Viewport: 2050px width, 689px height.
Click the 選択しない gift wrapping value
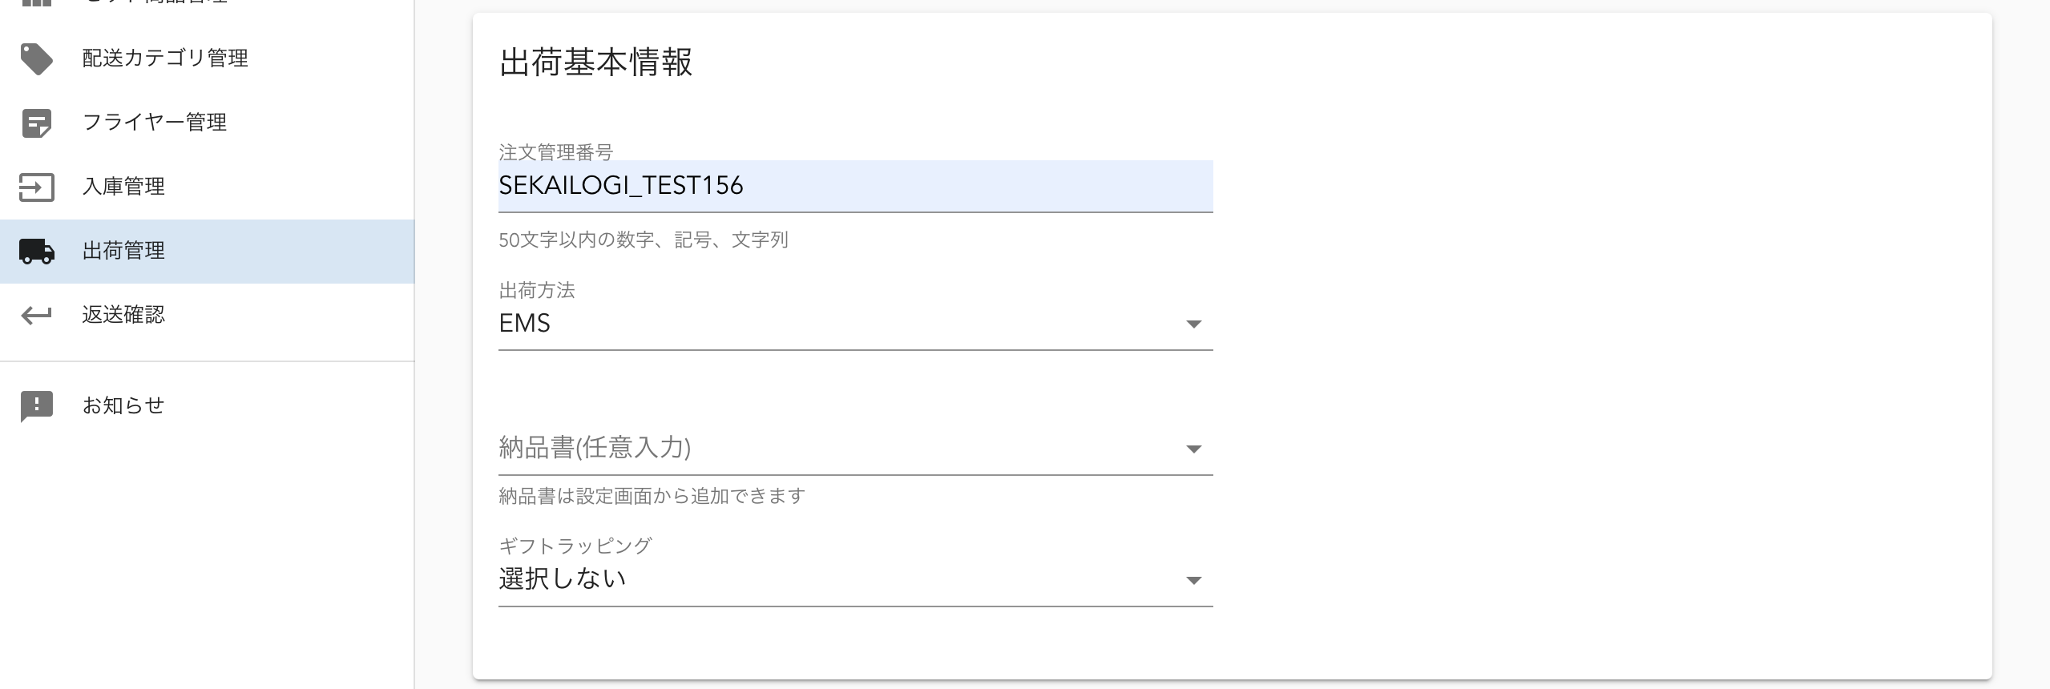pyautogui.click(x=562, y=578)
